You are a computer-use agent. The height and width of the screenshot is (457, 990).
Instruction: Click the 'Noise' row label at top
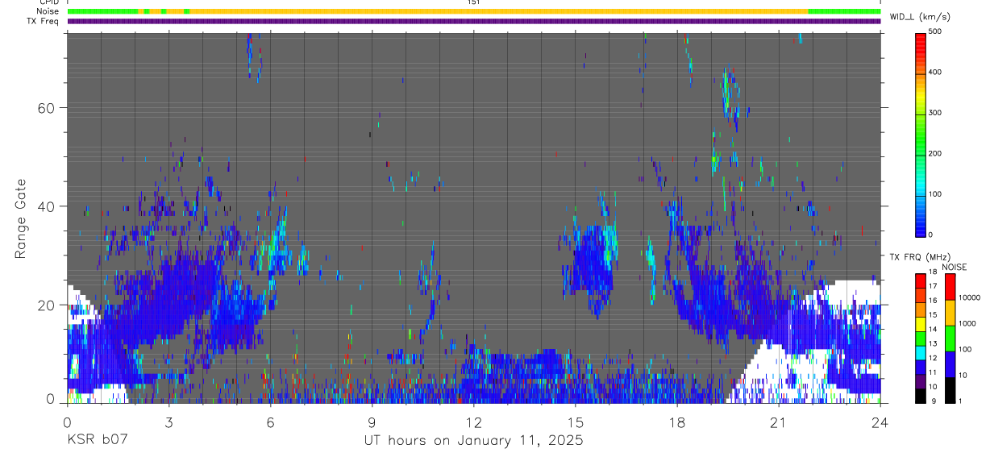[x=49, y=11]
